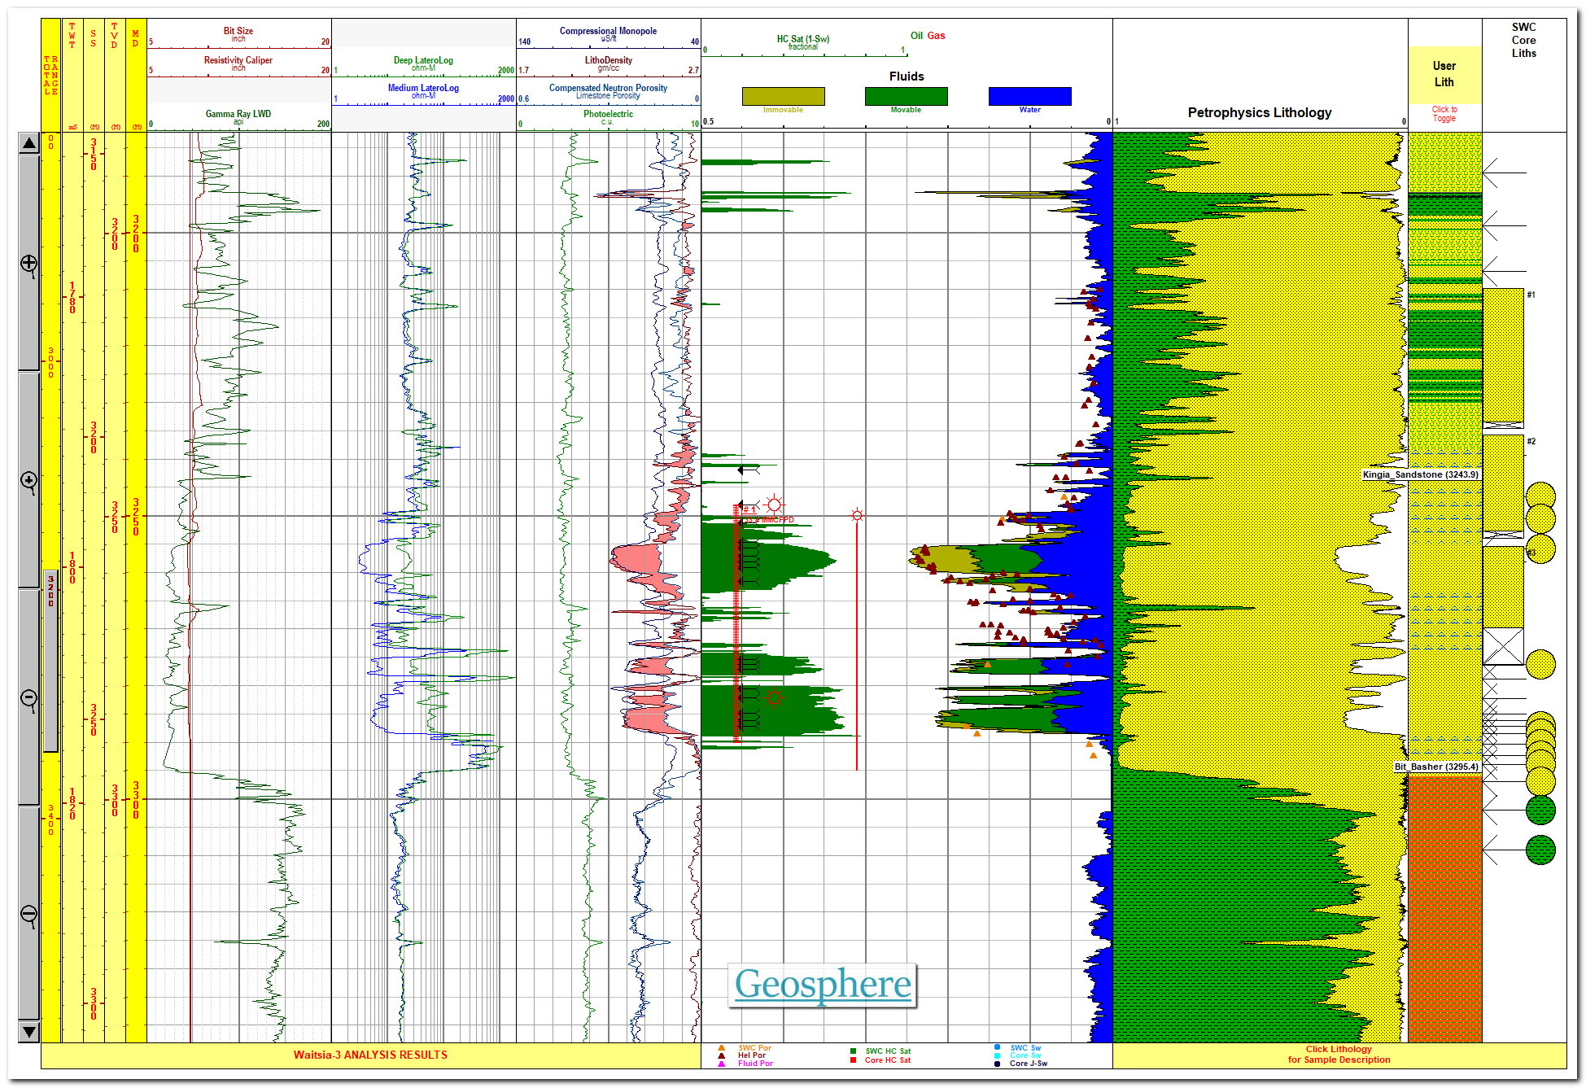Open the Geosphere logo link
Image resolution: width=1586 pixels, height=1088 pixels.
tap(823, 985)
